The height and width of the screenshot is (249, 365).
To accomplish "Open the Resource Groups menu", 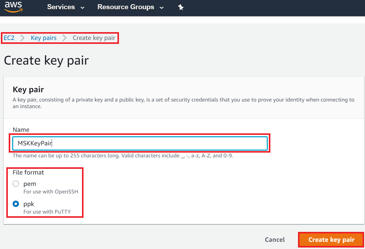I will (x=126, y=7).
